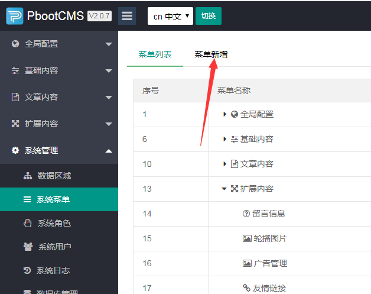Viewport: 371px width, 294px height.
Task: Open 系统日志 history icon item
Action: click(28, 270)
